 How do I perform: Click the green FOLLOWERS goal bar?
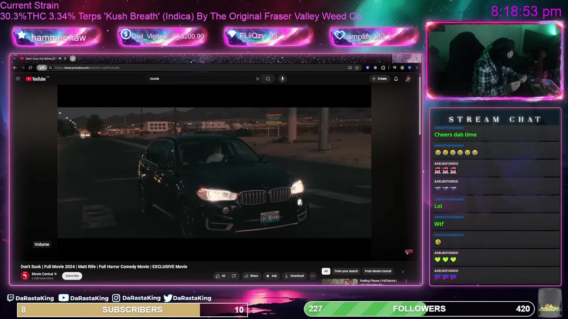(x=419, y=309)
